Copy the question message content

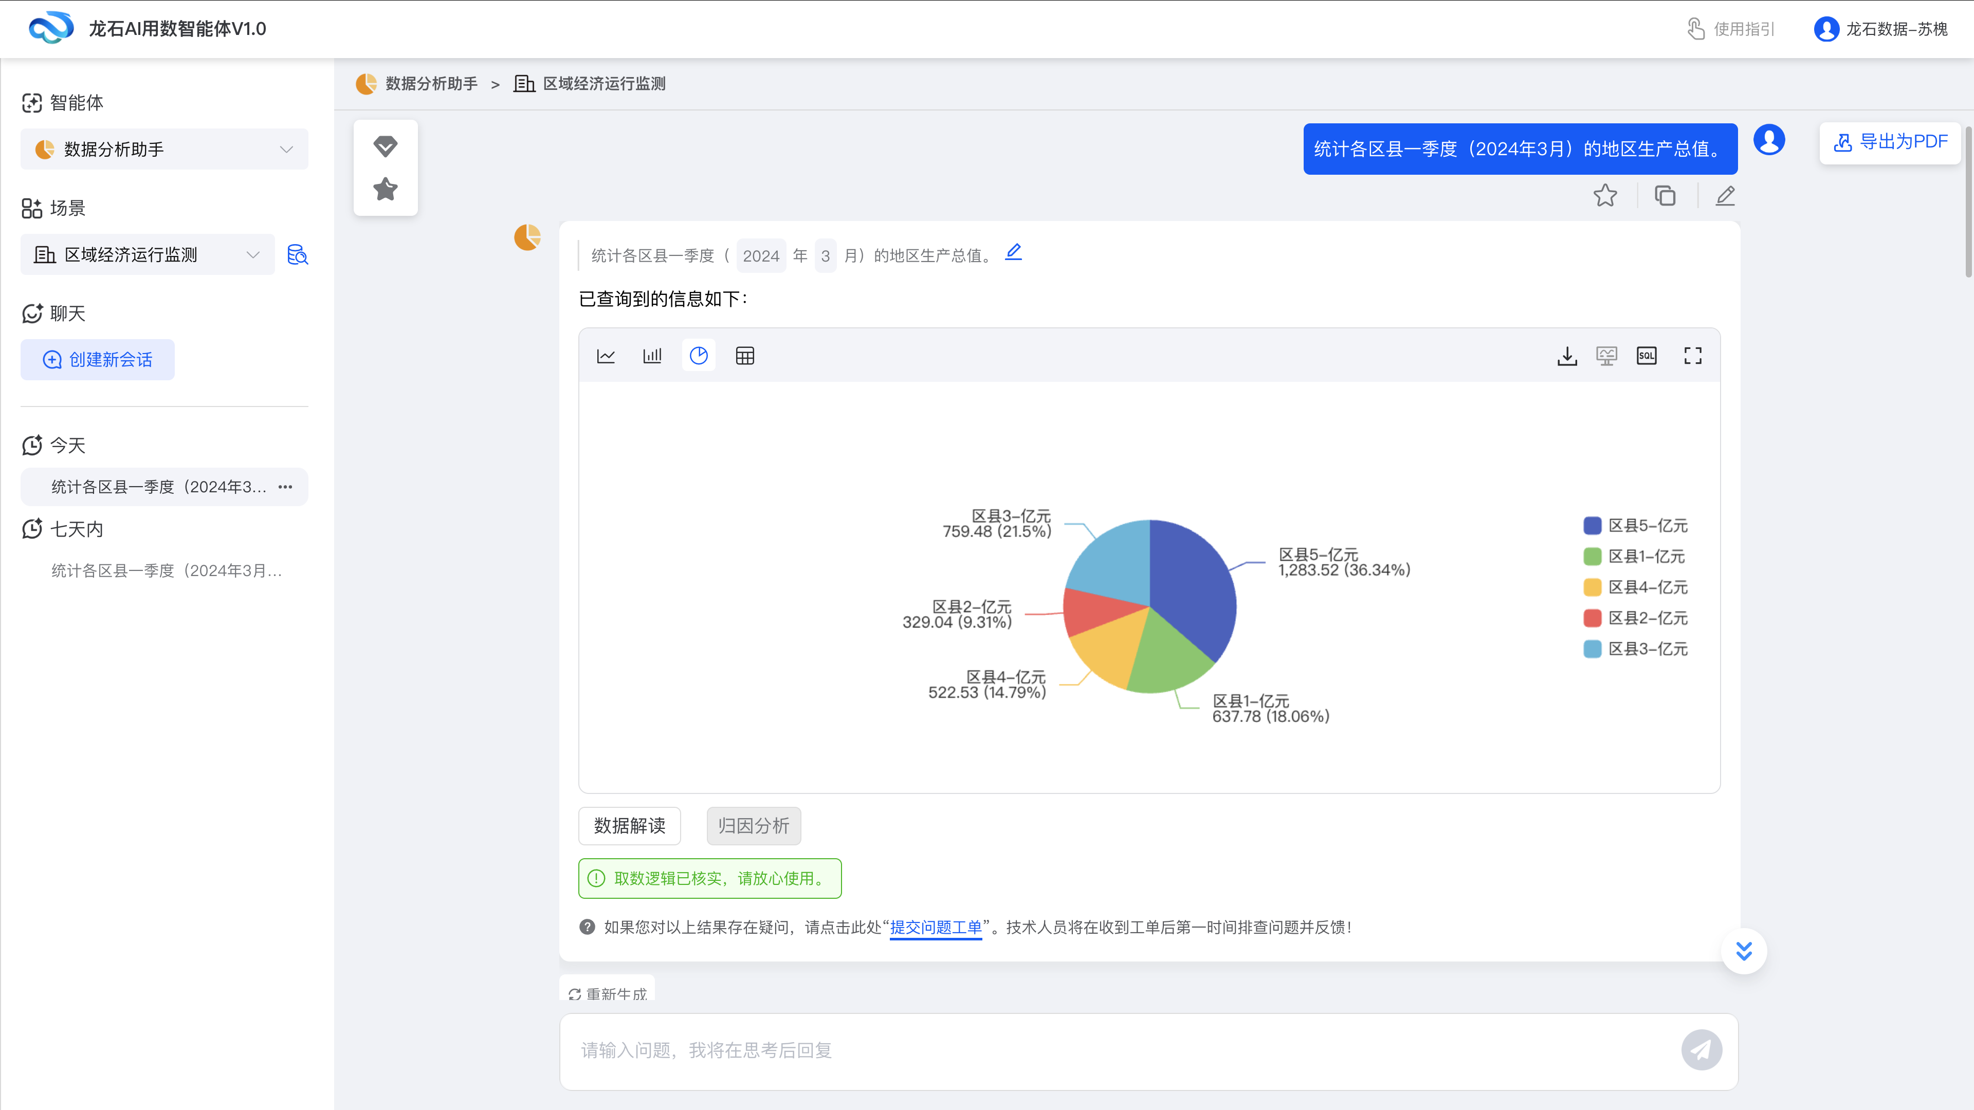pos(1665,196)
